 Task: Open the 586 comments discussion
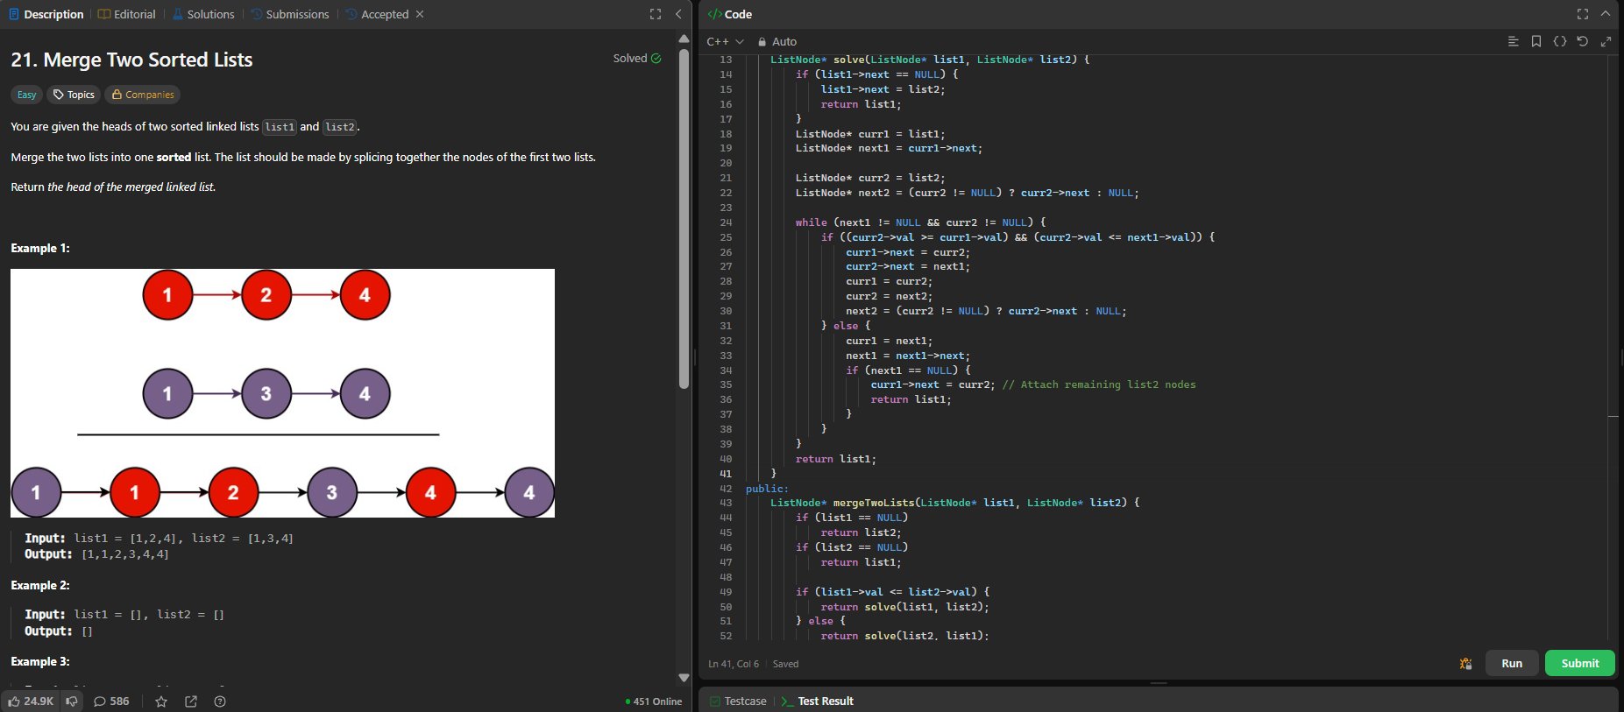(x=111, y=701)
